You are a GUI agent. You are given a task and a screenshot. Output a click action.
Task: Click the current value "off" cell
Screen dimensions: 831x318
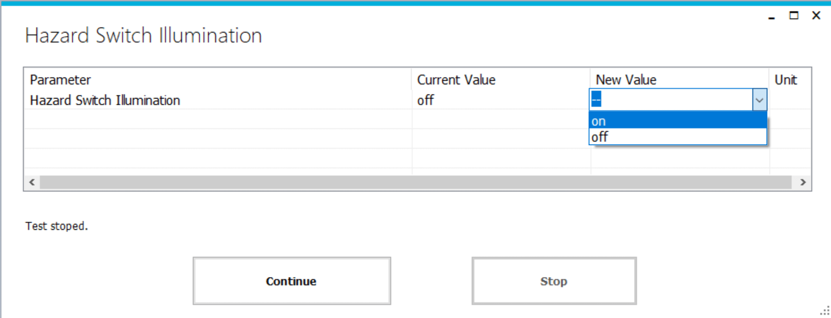click(426, 100)
